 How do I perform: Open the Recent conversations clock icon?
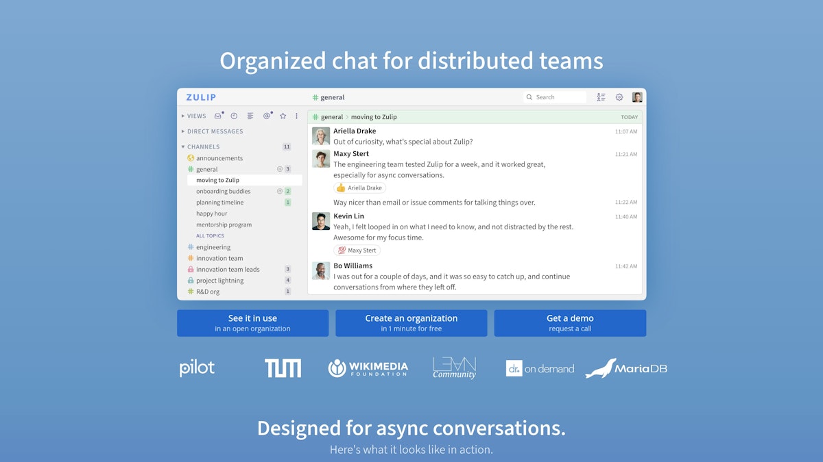(x=234, y=116)
